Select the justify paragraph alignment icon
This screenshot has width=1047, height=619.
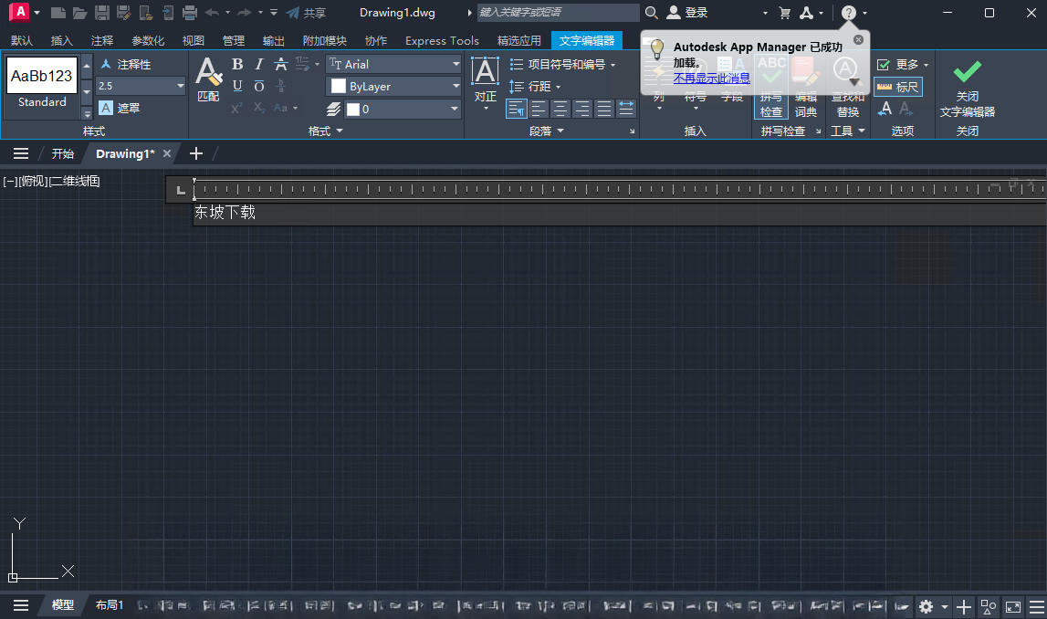604,108
